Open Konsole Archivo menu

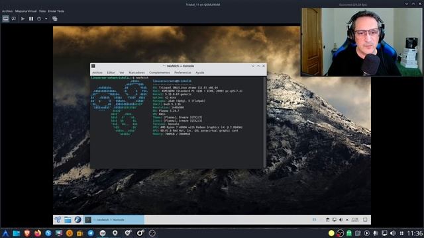tap(97, 73)
